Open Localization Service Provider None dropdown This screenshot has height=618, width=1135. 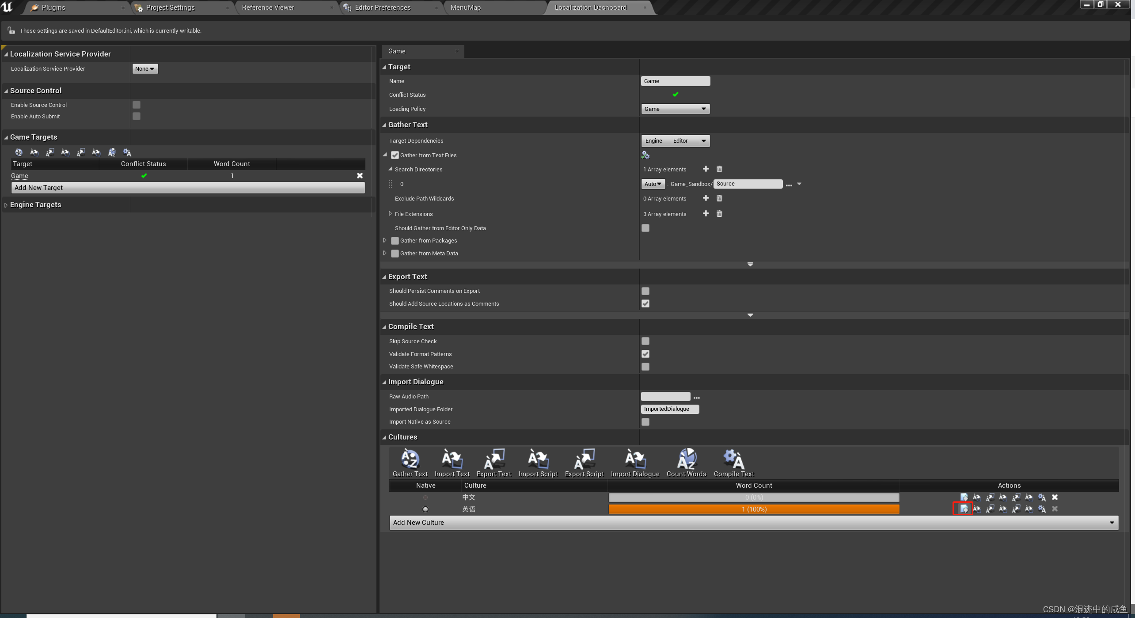click(x=145, y=69)
